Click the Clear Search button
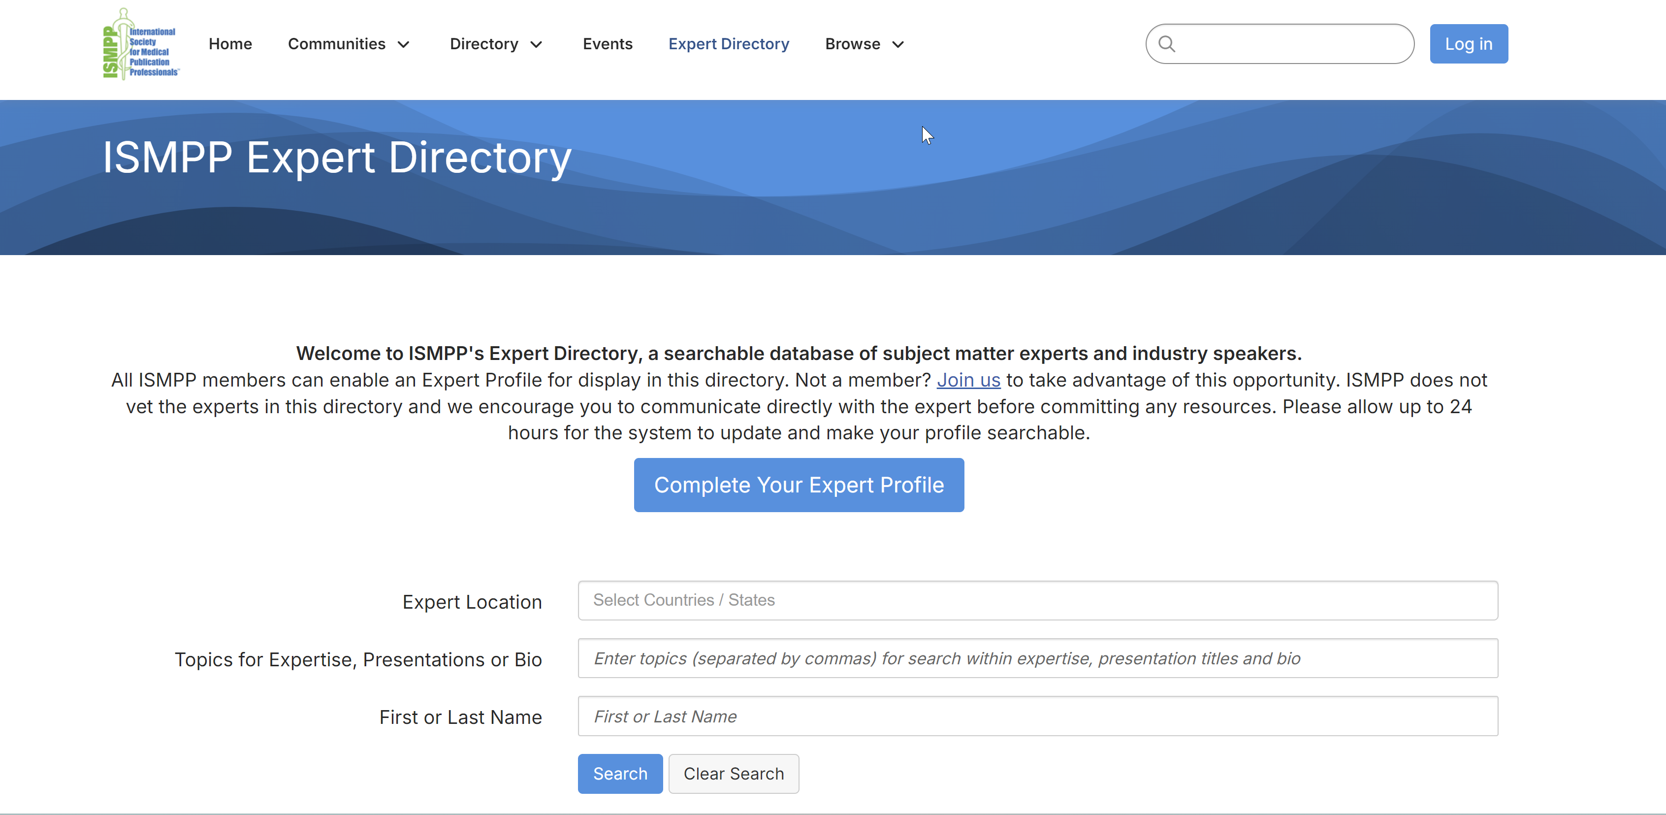1666x815 pixels. pos(734,774)
